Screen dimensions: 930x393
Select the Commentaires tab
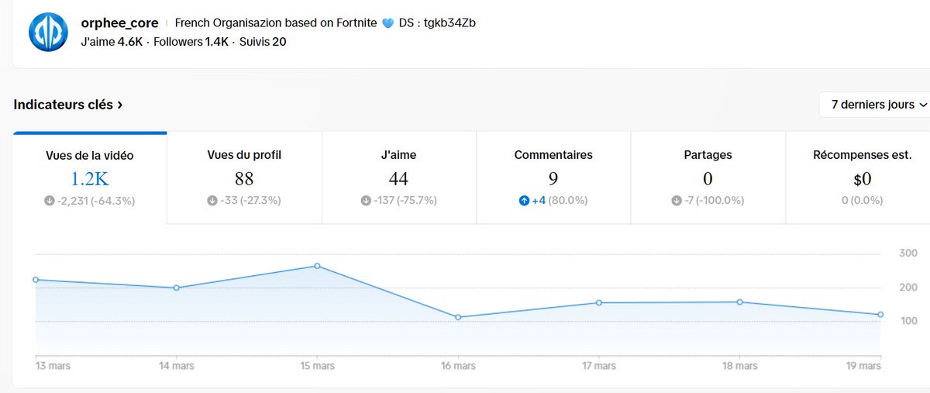click(x=553, y=178)
